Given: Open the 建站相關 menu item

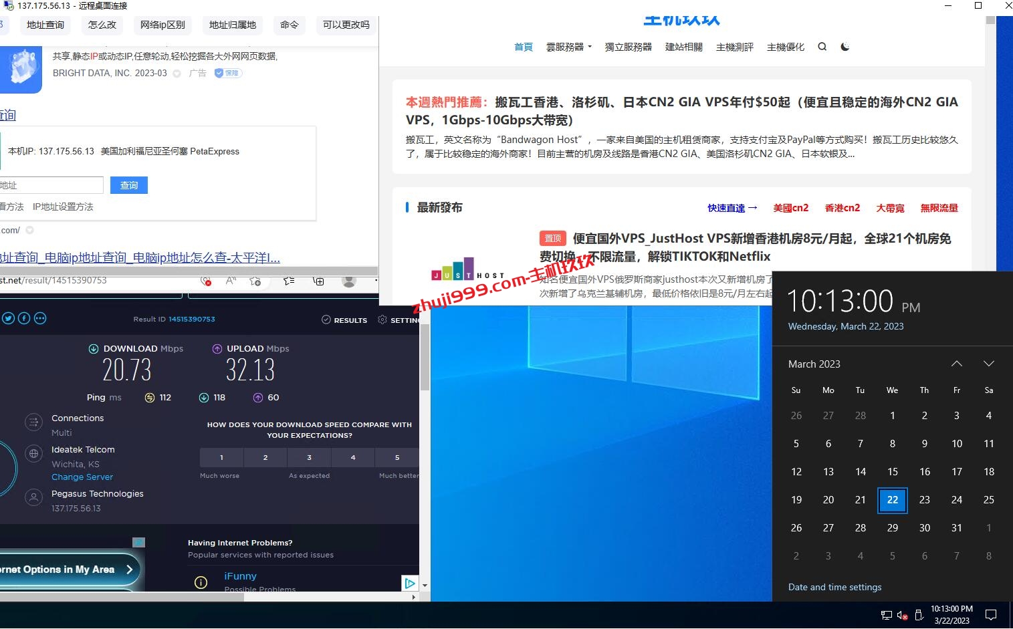Looking at the screenshot, I should tap(684, 47).
